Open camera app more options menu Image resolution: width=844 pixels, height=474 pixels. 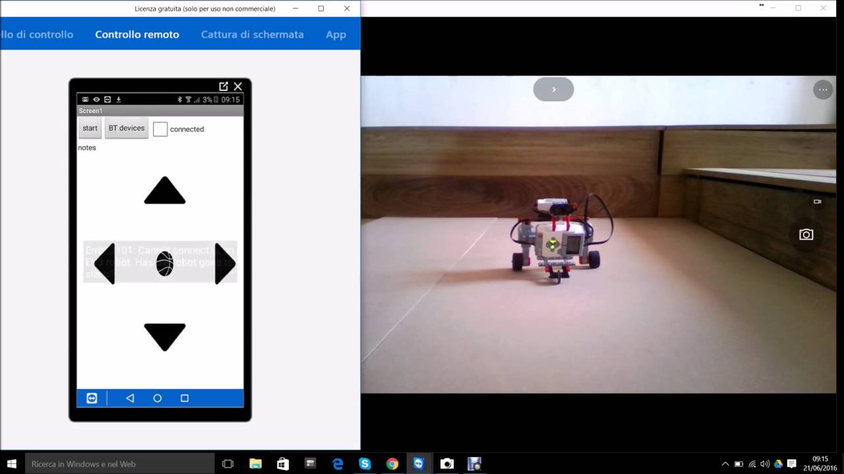coord(823,90)
